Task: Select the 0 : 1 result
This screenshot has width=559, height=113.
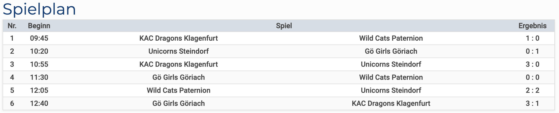Action: tap(532, 51)
